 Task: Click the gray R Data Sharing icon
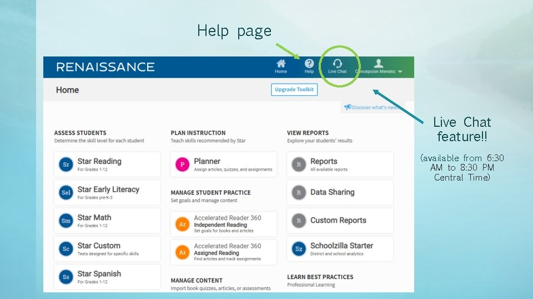pyautogui.click(x=299, y=193)
